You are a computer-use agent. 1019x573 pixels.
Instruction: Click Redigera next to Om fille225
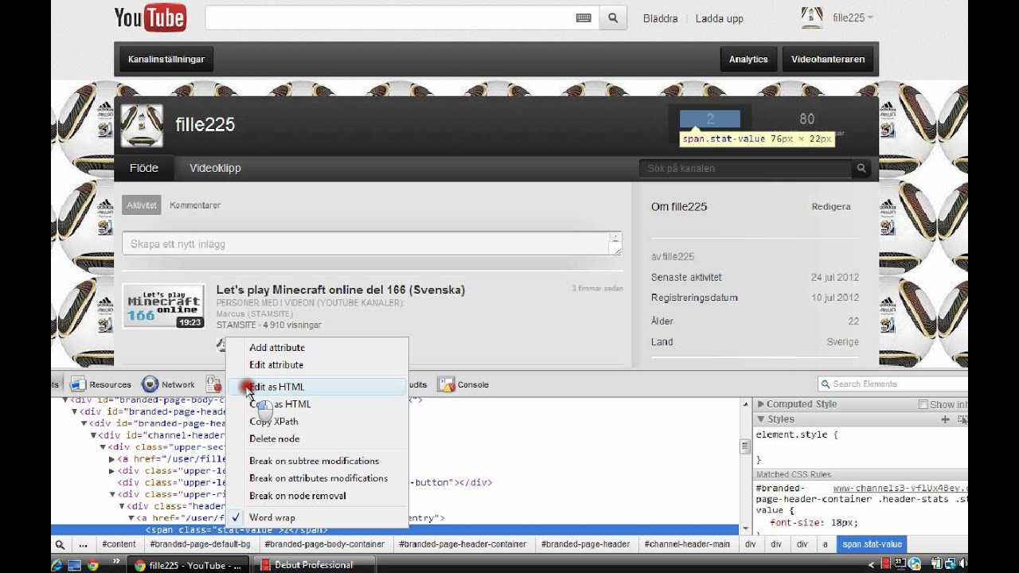(831, 207)
